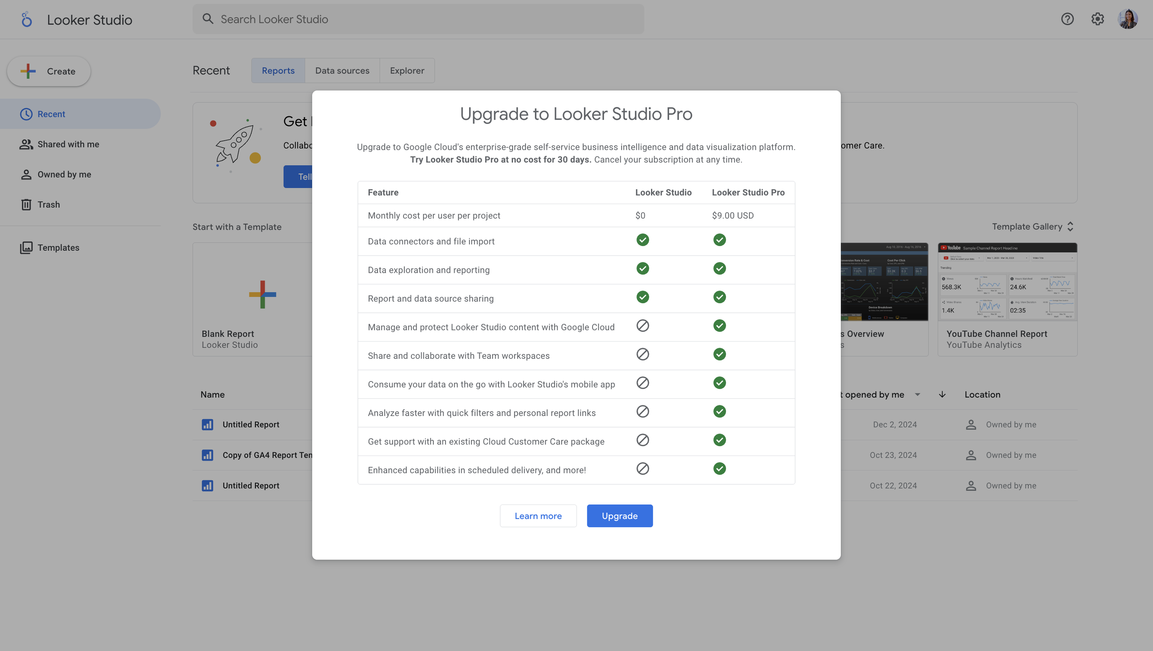This screenshot has height=651, width=1153.
Task: Open the help question mark icon
Action: (x=1067, y=19)
